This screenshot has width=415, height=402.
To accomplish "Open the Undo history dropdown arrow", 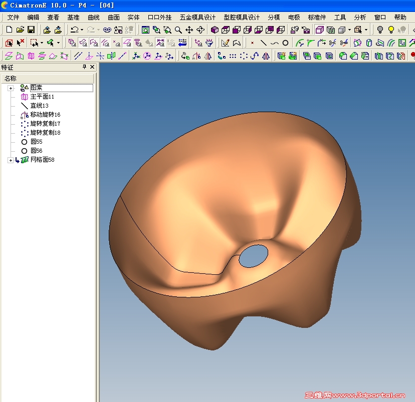I will [82, 30].
